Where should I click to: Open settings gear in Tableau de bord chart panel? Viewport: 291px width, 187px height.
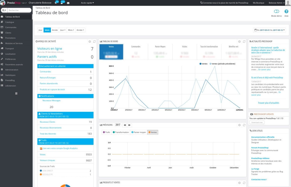(x=239, y=42)
